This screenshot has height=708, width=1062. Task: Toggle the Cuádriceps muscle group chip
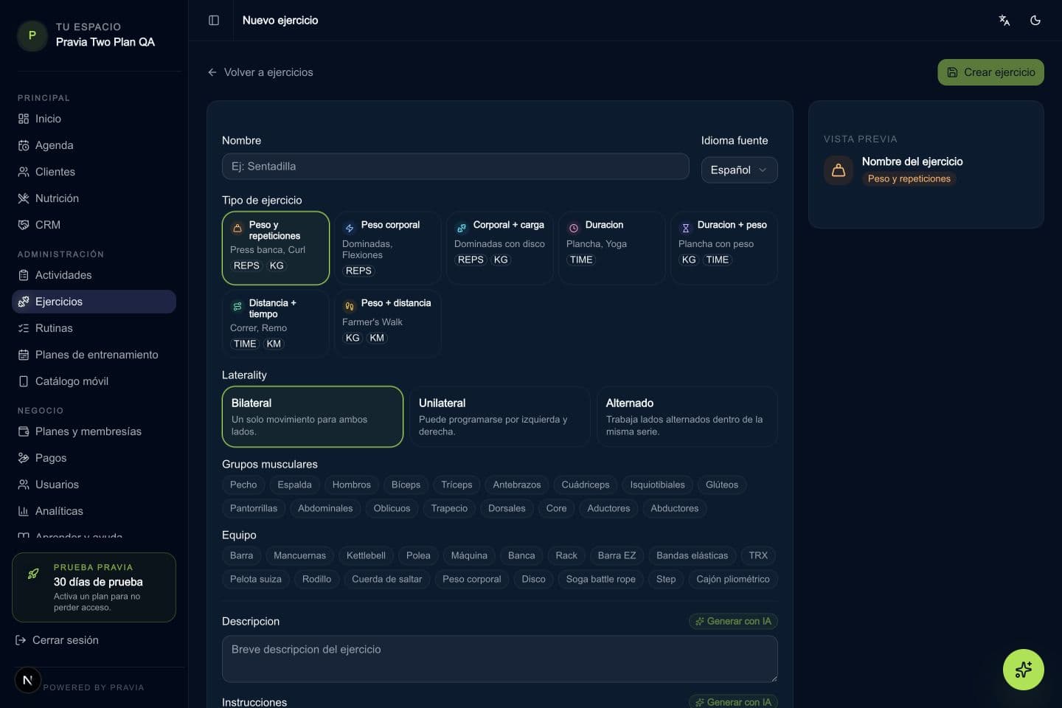tap(586, 485)
